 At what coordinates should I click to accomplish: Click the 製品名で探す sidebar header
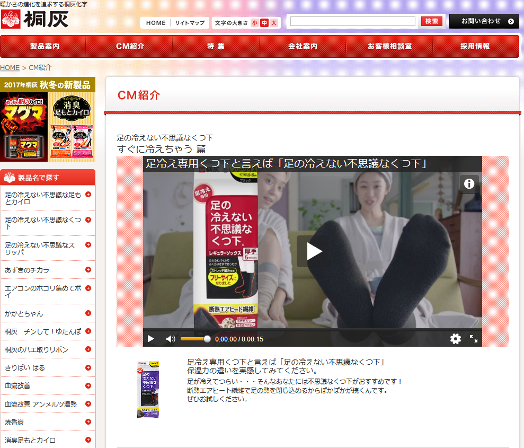pyautogui.click(x=48, y=177)
